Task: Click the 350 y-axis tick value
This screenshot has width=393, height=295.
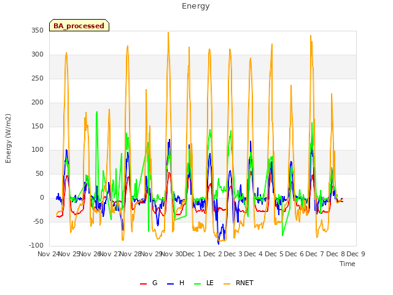Action: 37,31
